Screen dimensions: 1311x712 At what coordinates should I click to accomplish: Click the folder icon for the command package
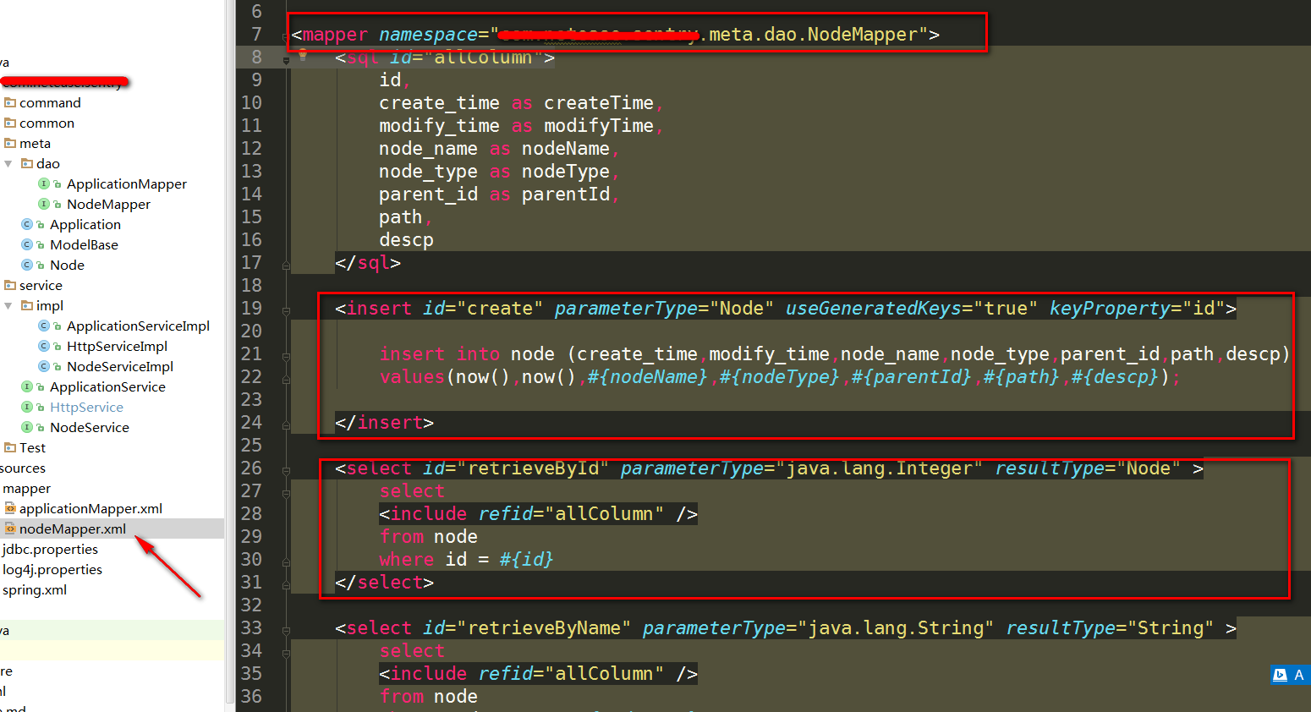tap(10, 102)
